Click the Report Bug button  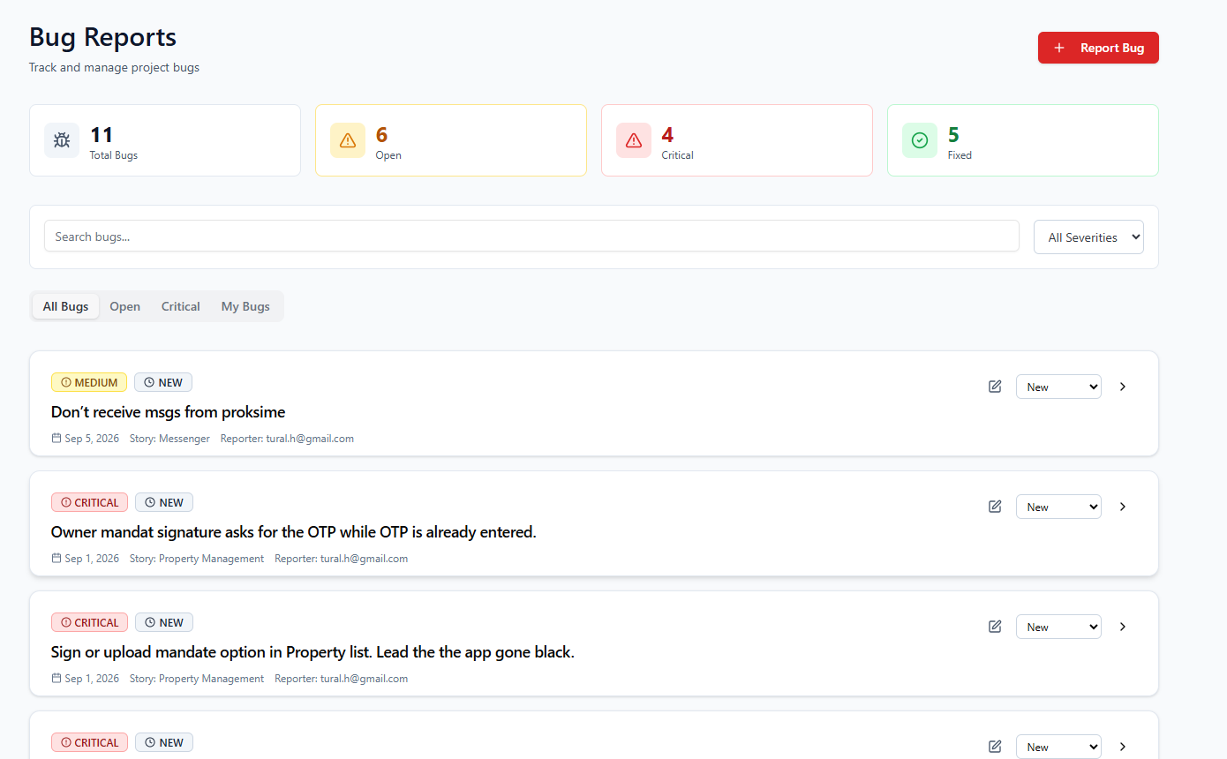click(x=1098, y=48)
